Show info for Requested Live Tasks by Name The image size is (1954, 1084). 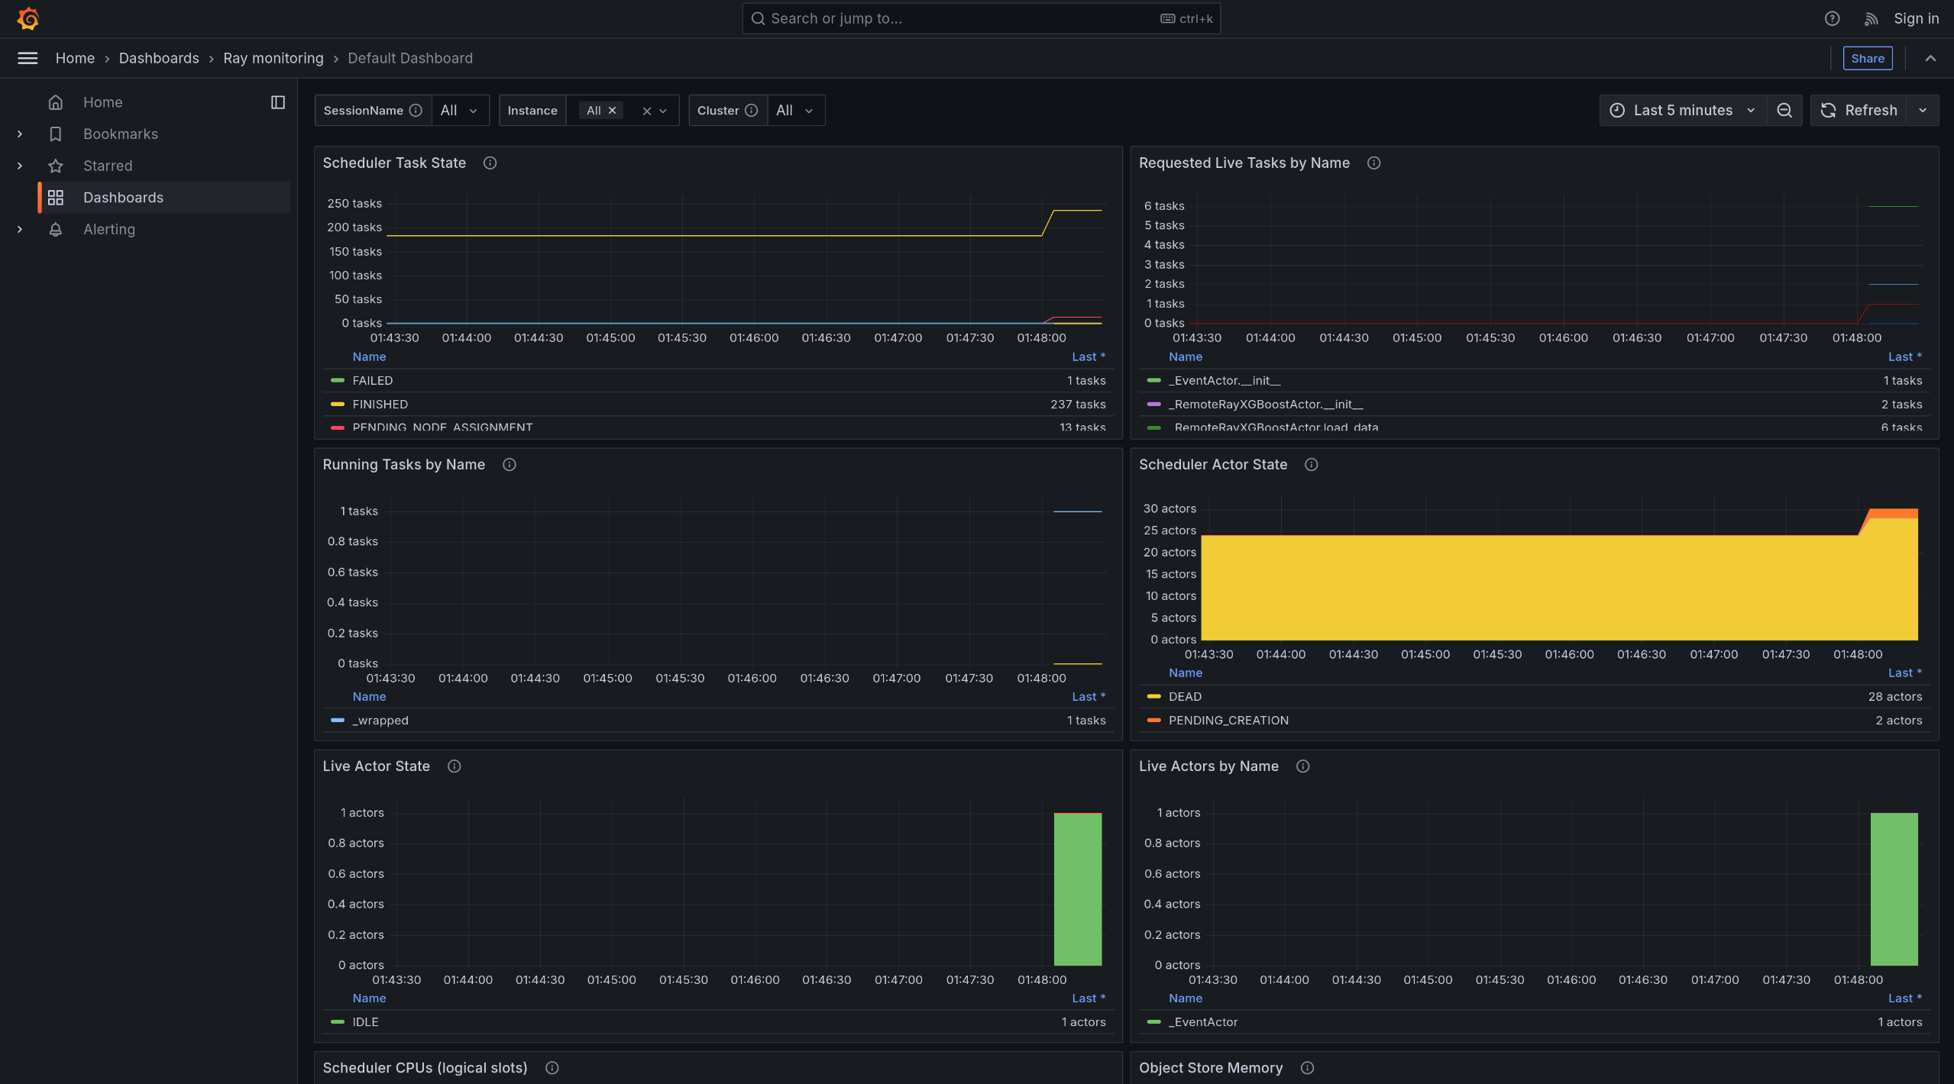coord(1373,163)
